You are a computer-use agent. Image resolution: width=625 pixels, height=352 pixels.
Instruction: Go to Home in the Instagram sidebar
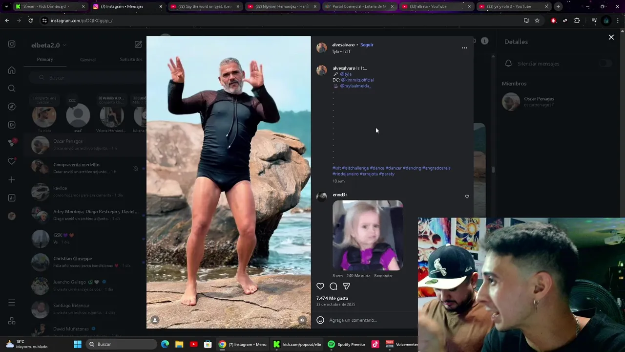tap(12, 70)
